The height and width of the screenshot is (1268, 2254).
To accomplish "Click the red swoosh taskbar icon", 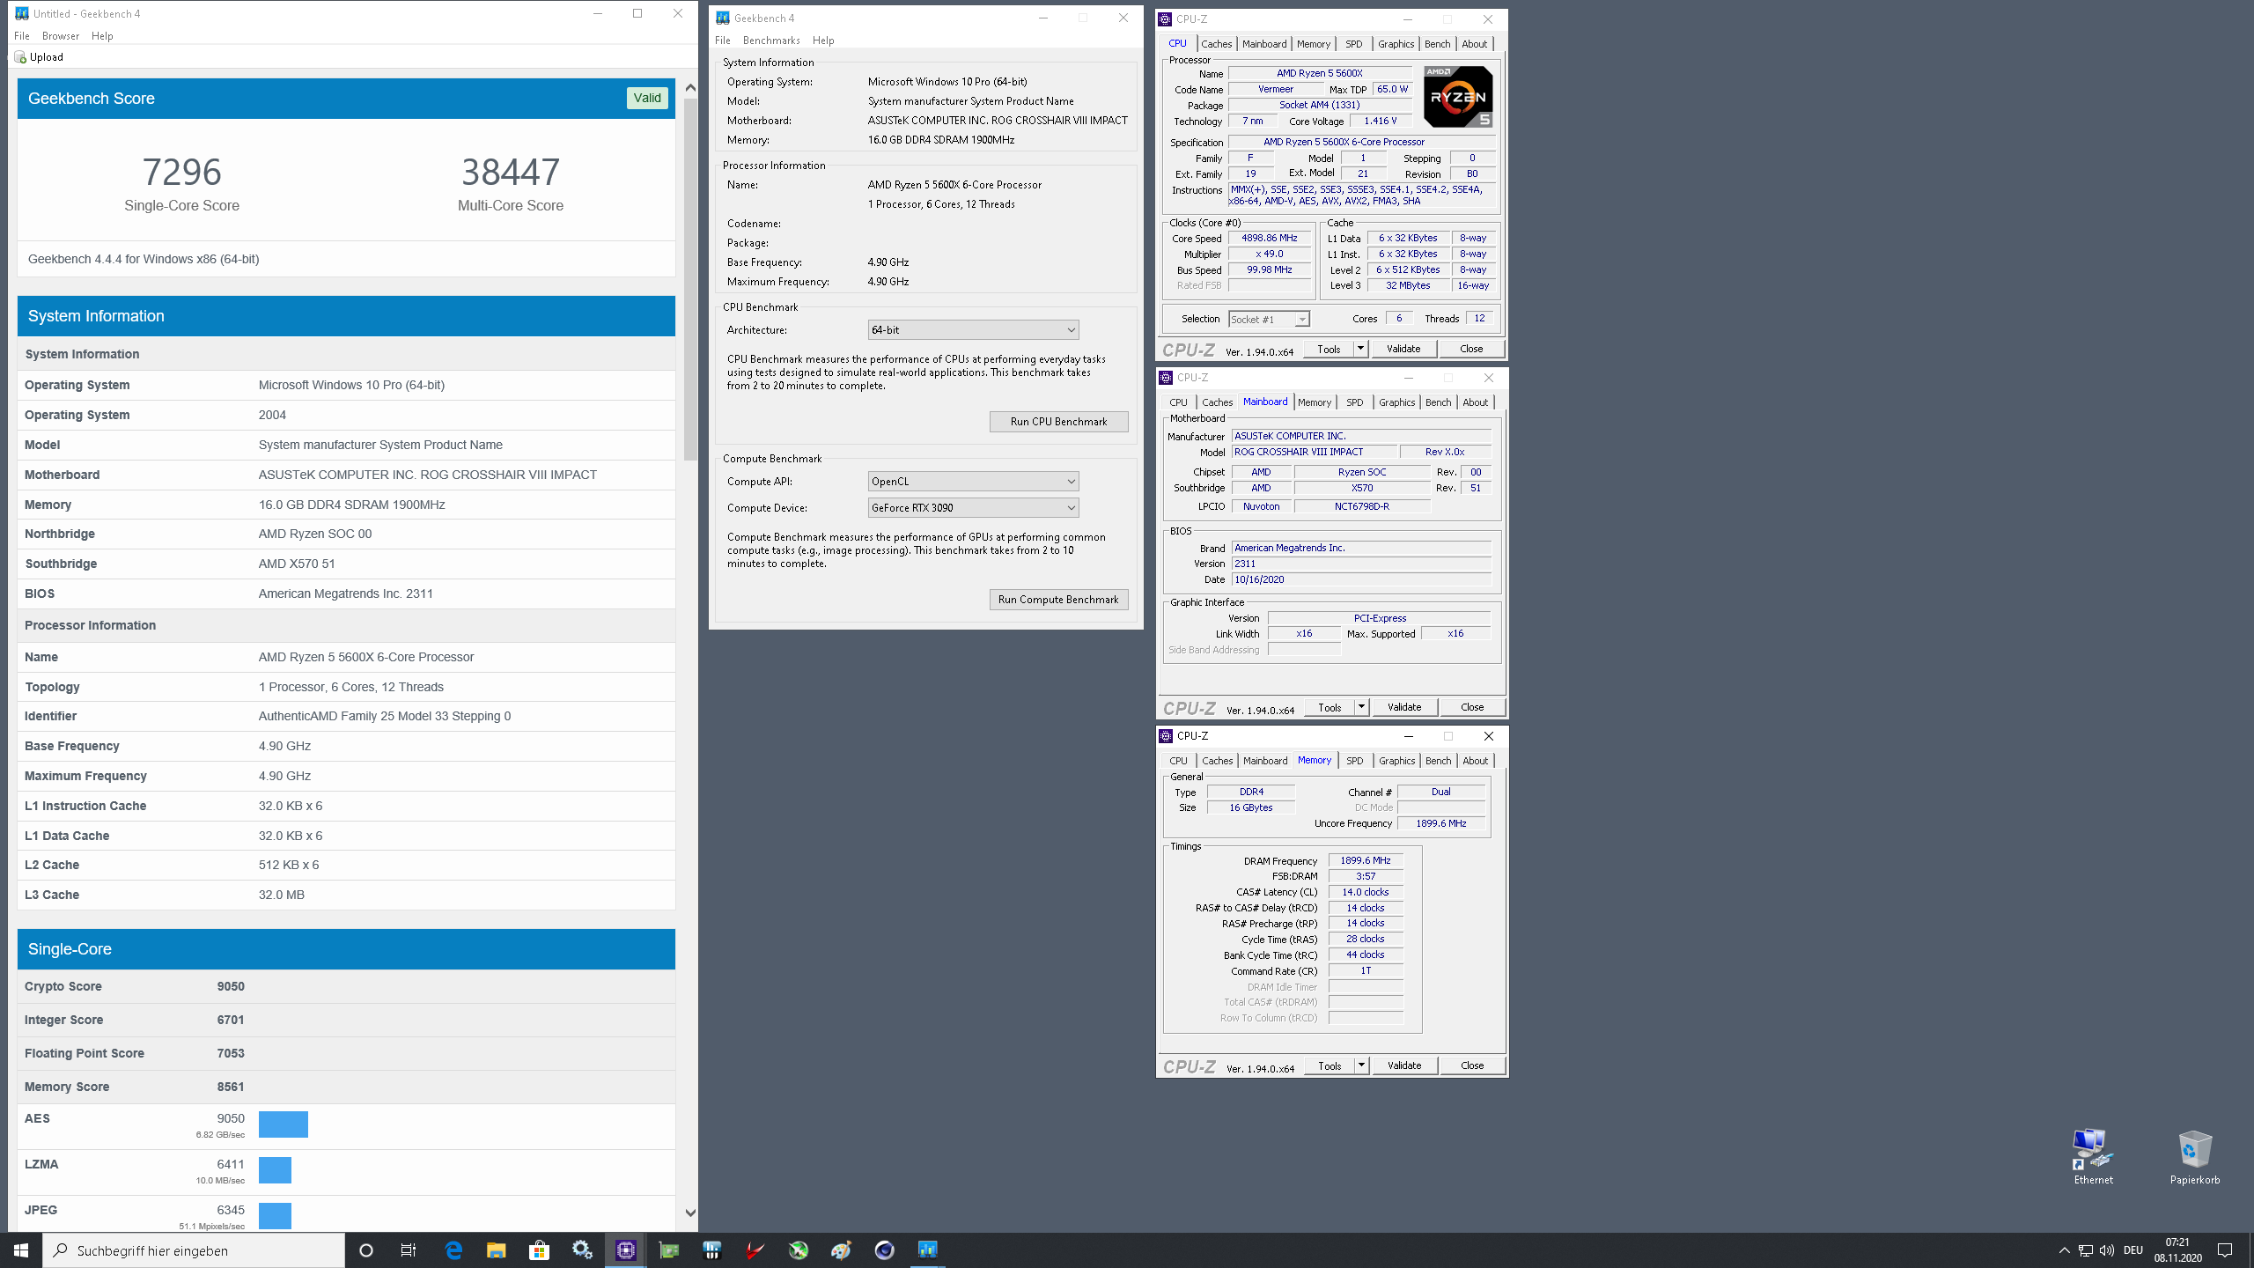I will click(x=755, y=1250).
